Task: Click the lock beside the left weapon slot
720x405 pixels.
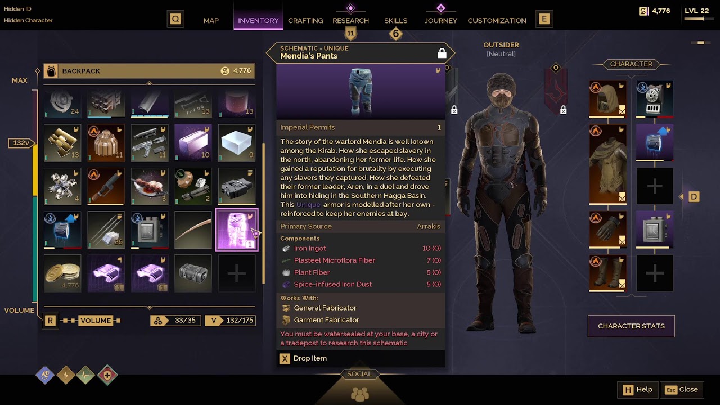Action: (x=454, y=110)
